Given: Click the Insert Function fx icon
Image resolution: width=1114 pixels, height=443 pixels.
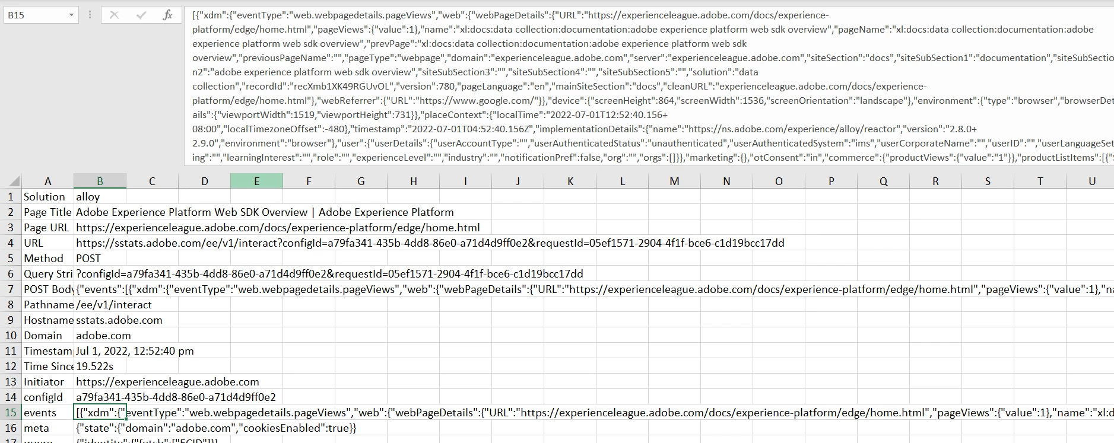Looking at the screenshot, I should click(167, 15).
